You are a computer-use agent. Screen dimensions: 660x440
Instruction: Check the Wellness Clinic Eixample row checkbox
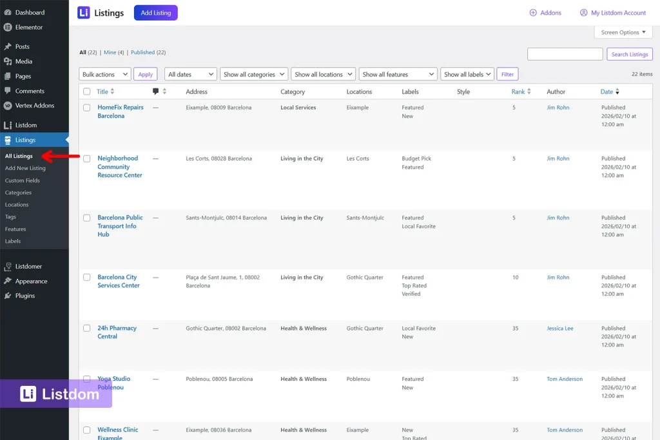[x=87, y=430]
